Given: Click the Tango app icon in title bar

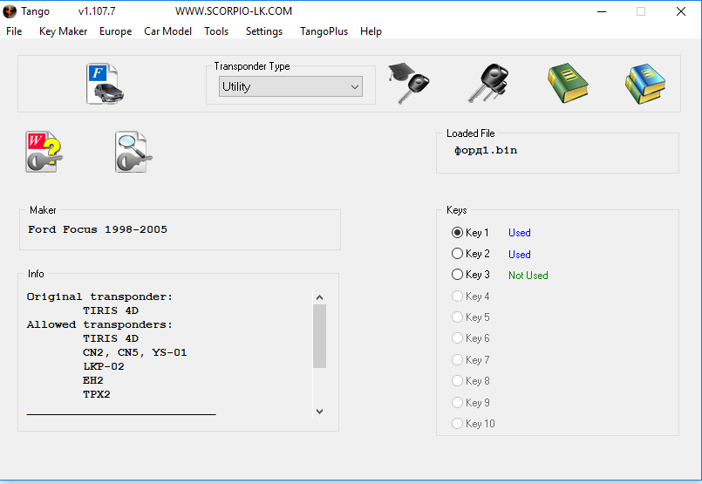Looking at the screenshot, I should point(10,11).
